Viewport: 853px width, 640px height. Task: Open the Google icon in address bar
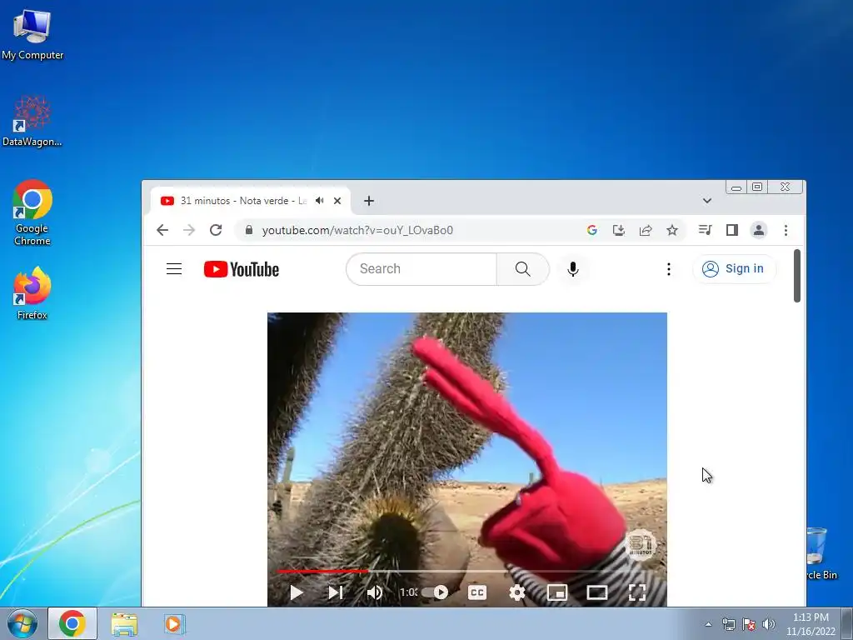tap(592, 230)
